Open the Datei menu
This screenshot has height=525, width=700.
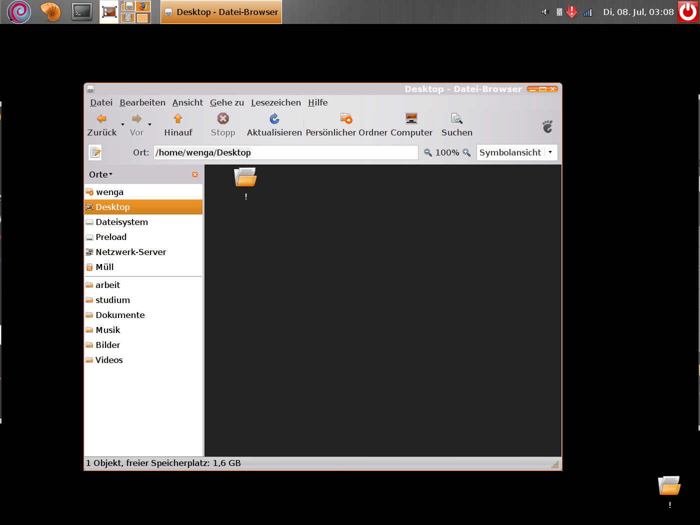pos(101,102)
